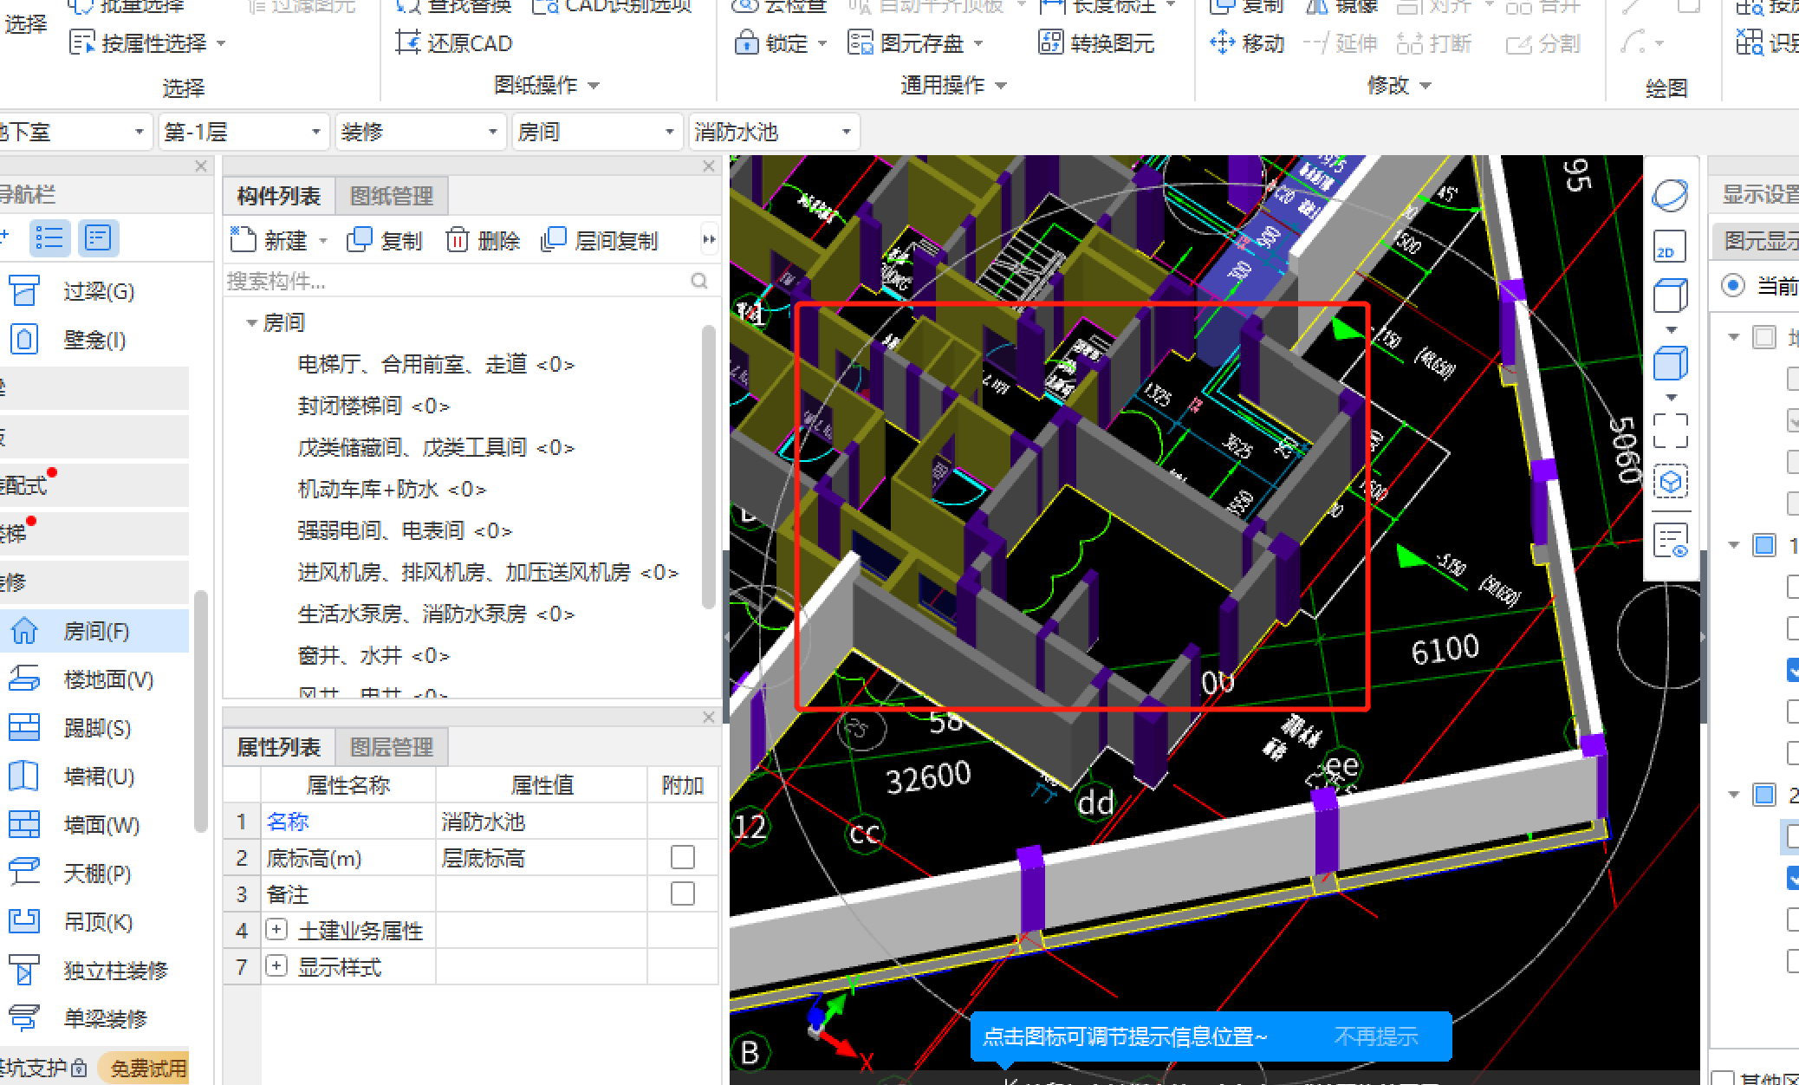Toggle blue-filled checkbox beside group 2
Image resolution: width=1799 pixels, height=1085 pixels.
tap(1764, 795)
